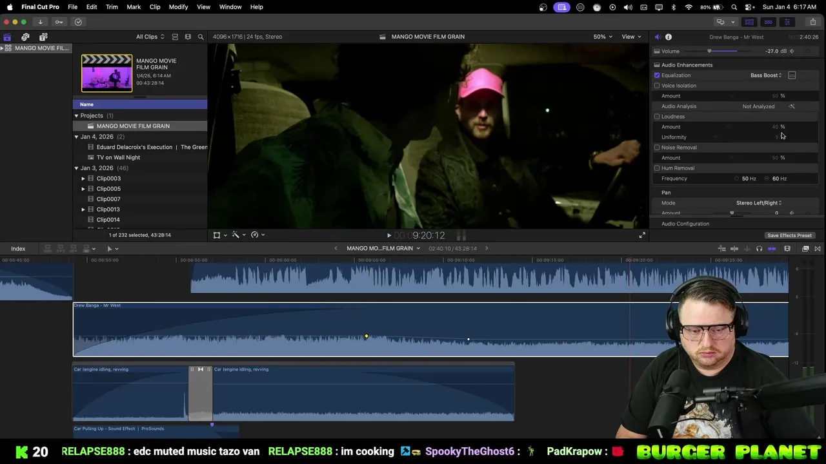Show the Photos and Audio sidebar
826x464 pixels.
click(25, 37)
